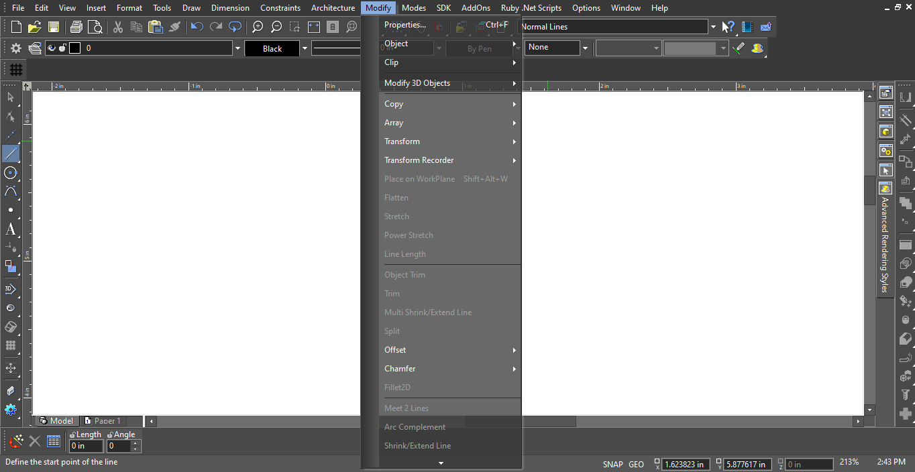Activate the Line drawing tool

(11, 154)
